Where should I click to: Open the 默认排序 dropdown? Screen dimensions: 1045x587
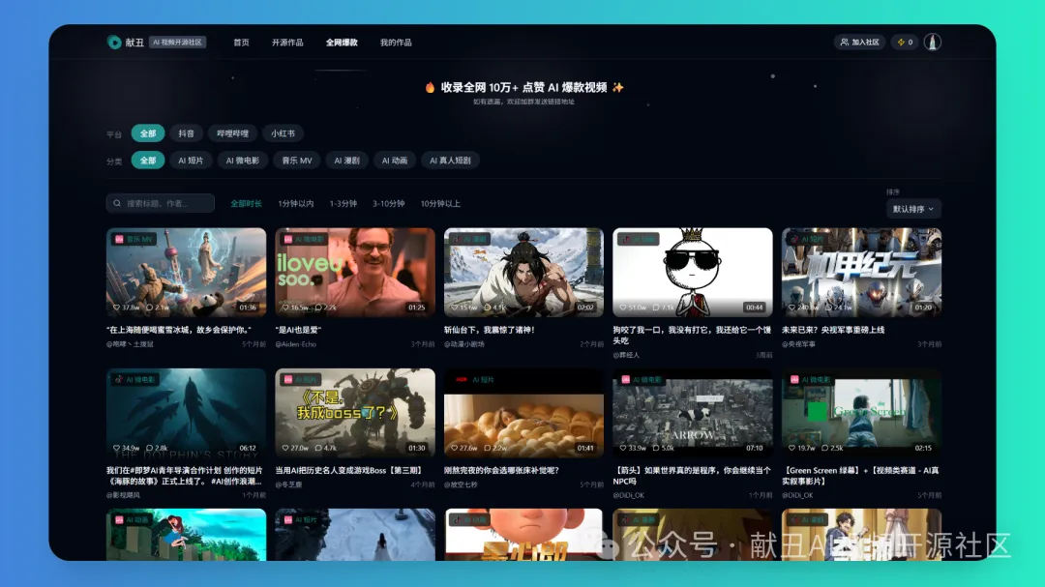[x=911, y=208]
